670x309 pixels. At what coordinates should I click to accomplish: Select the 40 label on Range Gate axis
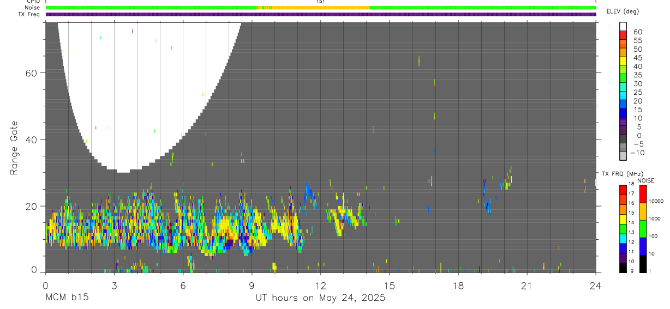pos(31,140)
